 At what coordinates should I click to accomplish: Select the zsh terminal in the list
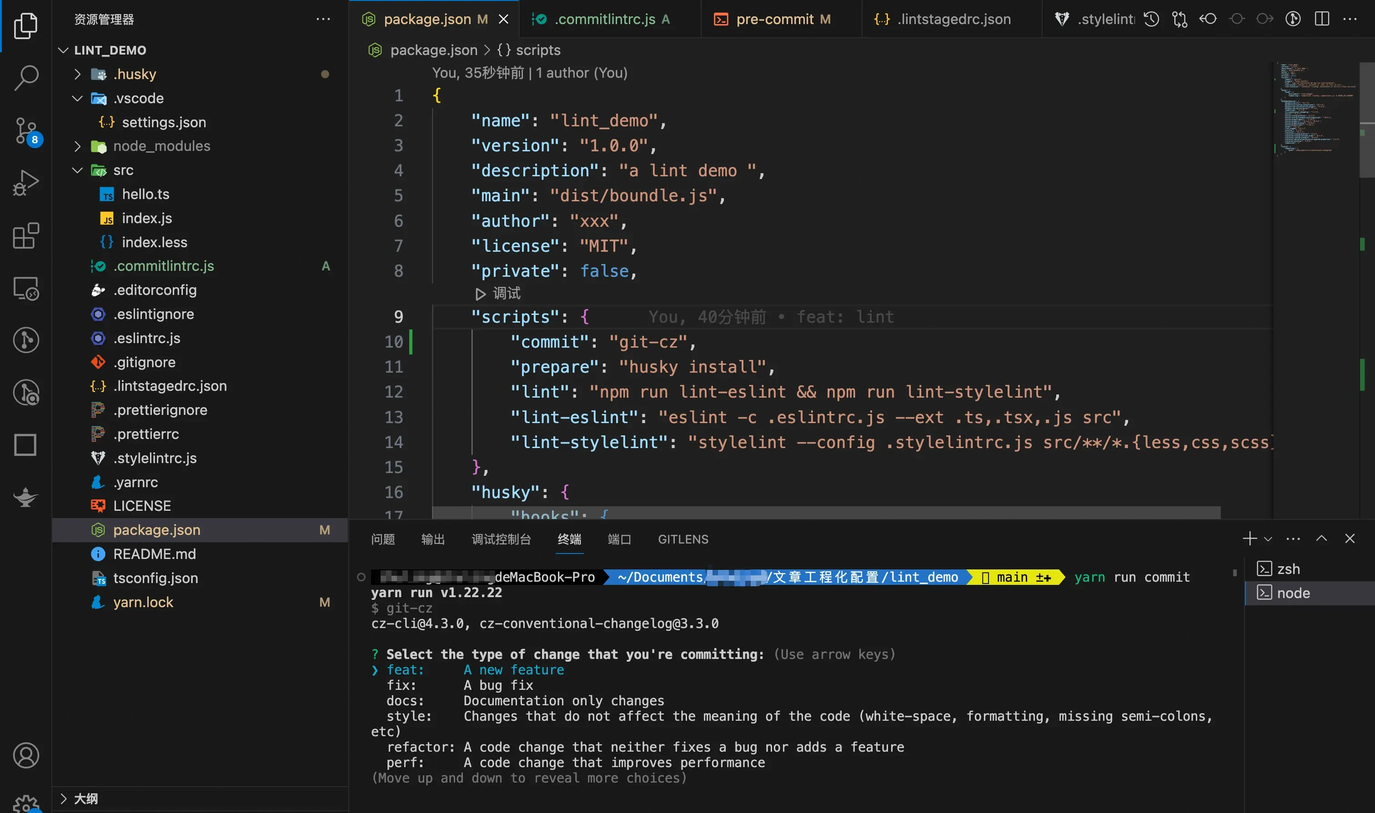(x=1288, y=569)
